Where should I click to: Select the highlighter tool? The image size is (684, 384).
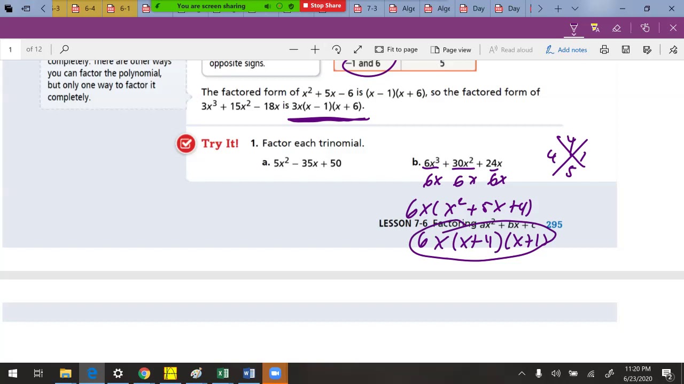pos(595,28)
